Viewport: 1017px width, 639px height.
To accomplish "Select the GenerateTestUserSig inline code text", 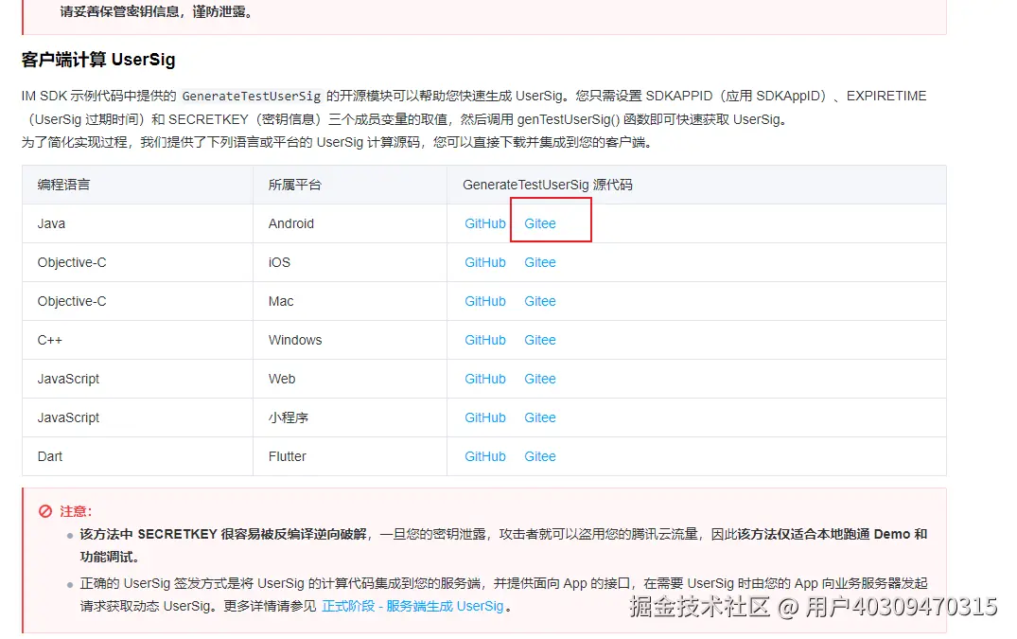I will (252, 96).
